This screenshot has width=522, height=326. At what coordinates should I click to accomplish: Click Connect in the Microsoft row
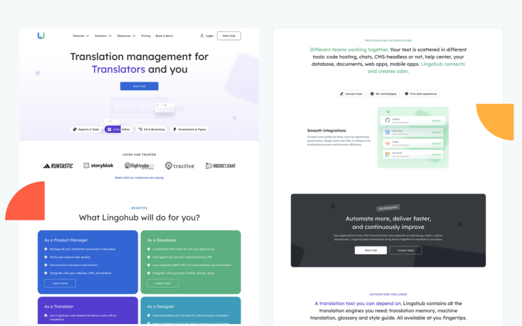pyautogui.click(x=436, y=155)
